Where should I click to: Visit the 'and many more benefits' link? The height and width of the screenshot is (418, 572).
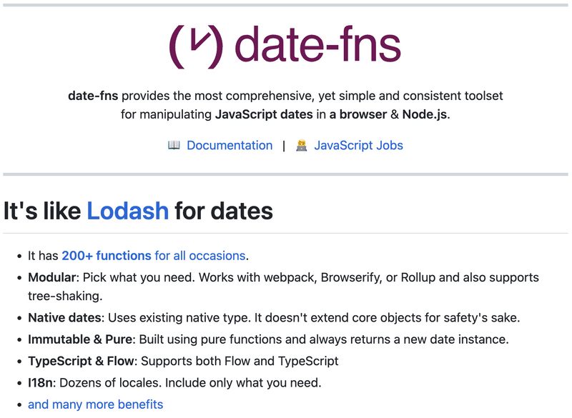(x=95, y=404)
